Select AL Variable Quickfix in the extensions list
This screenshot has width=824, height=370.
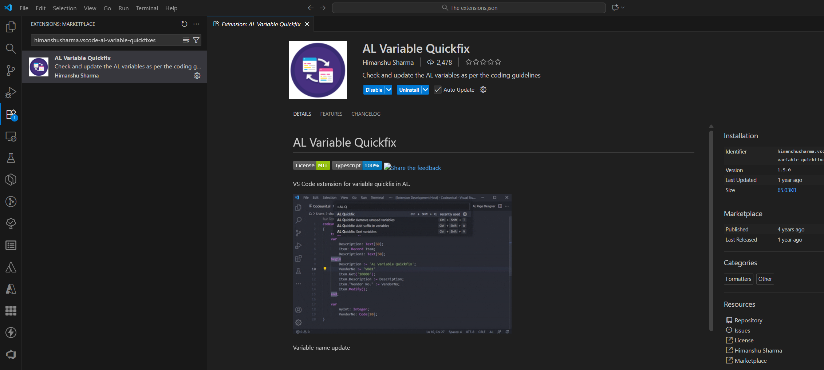(114, 67)
